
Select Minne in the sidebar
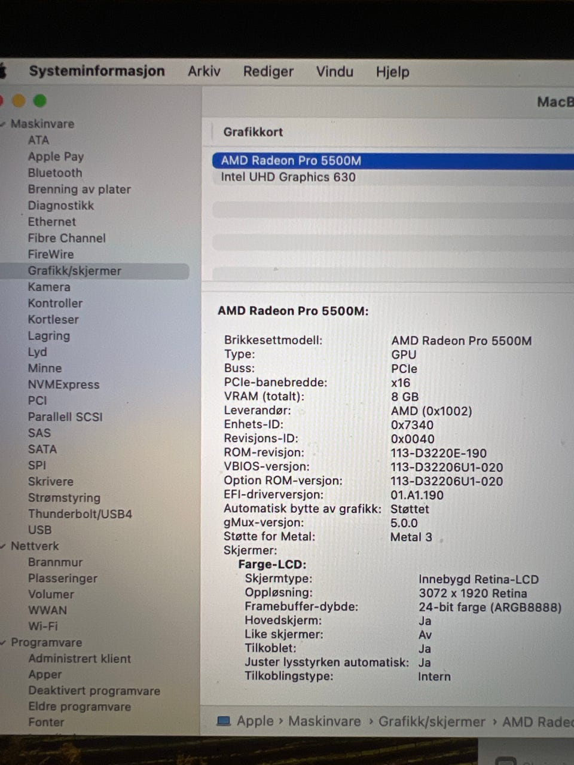(x=45, y=368)
